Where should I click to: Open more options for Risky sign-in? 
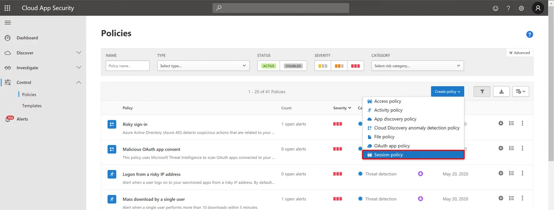522,123
